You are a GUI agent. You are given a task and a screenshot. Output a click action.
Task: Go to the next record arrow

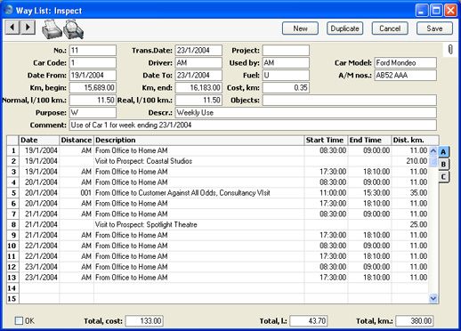[x=28, y=28]
